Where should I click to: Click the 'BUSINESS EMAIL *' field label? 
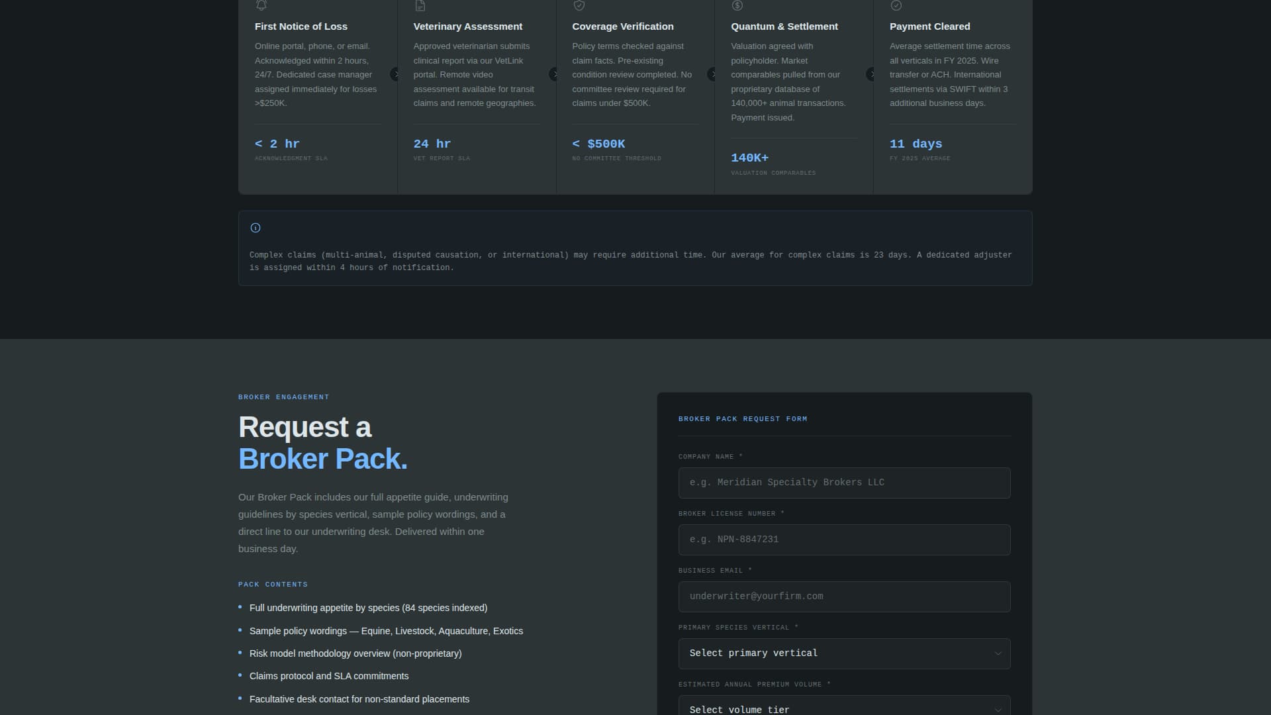[x=715, y=571]
